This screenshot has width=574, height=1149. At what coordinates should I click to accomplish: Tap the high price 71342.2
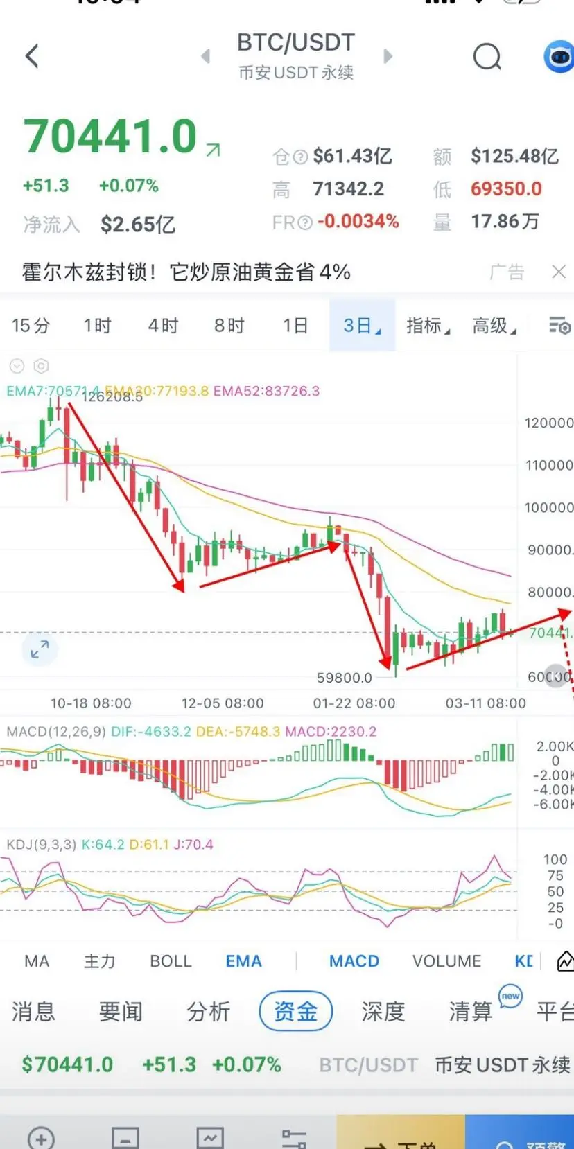tap(348, 189)
